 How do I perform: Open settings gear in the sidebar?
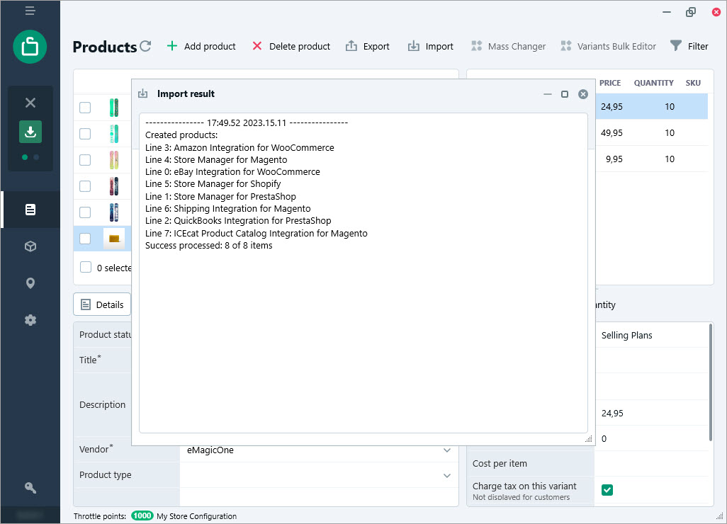pos(30,320)
